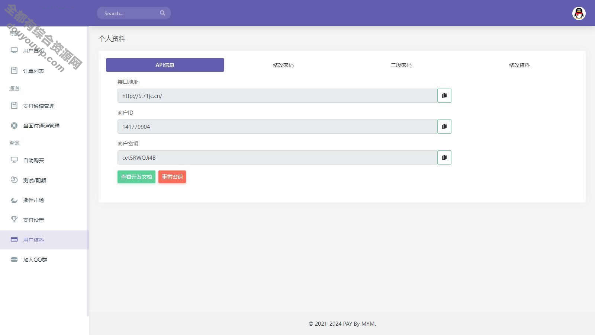Click the 用户资料 card icon
The image size is (595, 335).
point(14,239)
